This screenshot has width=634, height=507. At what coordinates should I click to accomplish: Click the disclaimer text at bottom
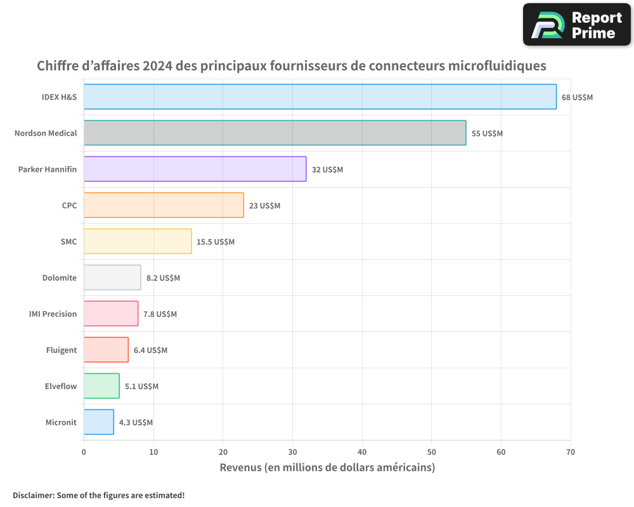tap(98, 496)
